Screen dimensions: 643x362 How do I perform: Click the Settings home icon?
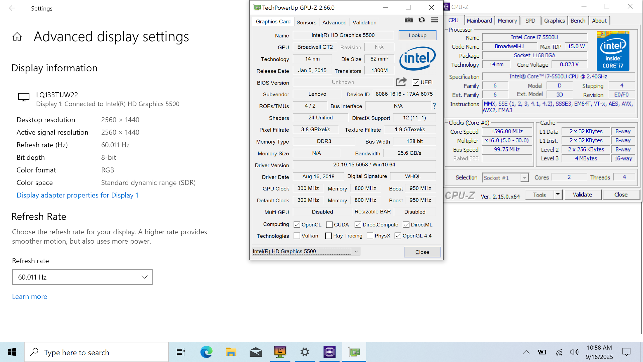[x=17, y=37]
